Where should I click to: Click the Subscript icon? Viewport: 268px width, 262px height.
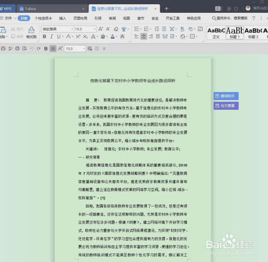85,36
